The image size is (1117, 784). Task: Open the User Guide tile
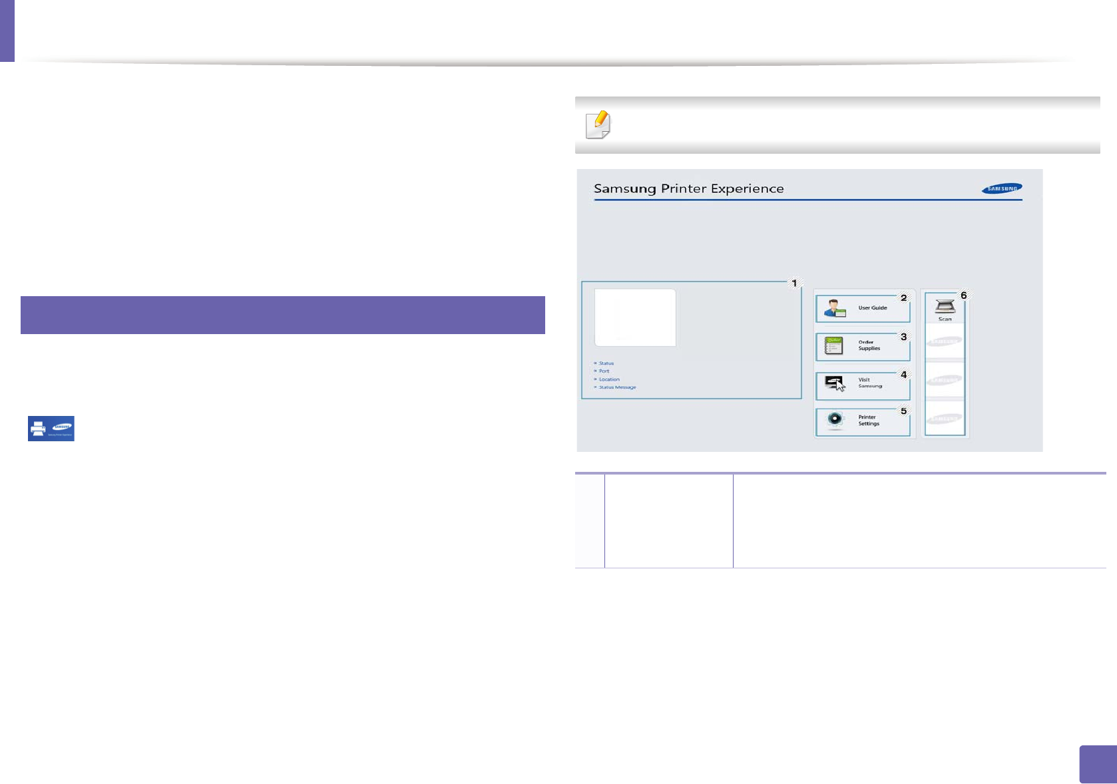pos(863,309)
